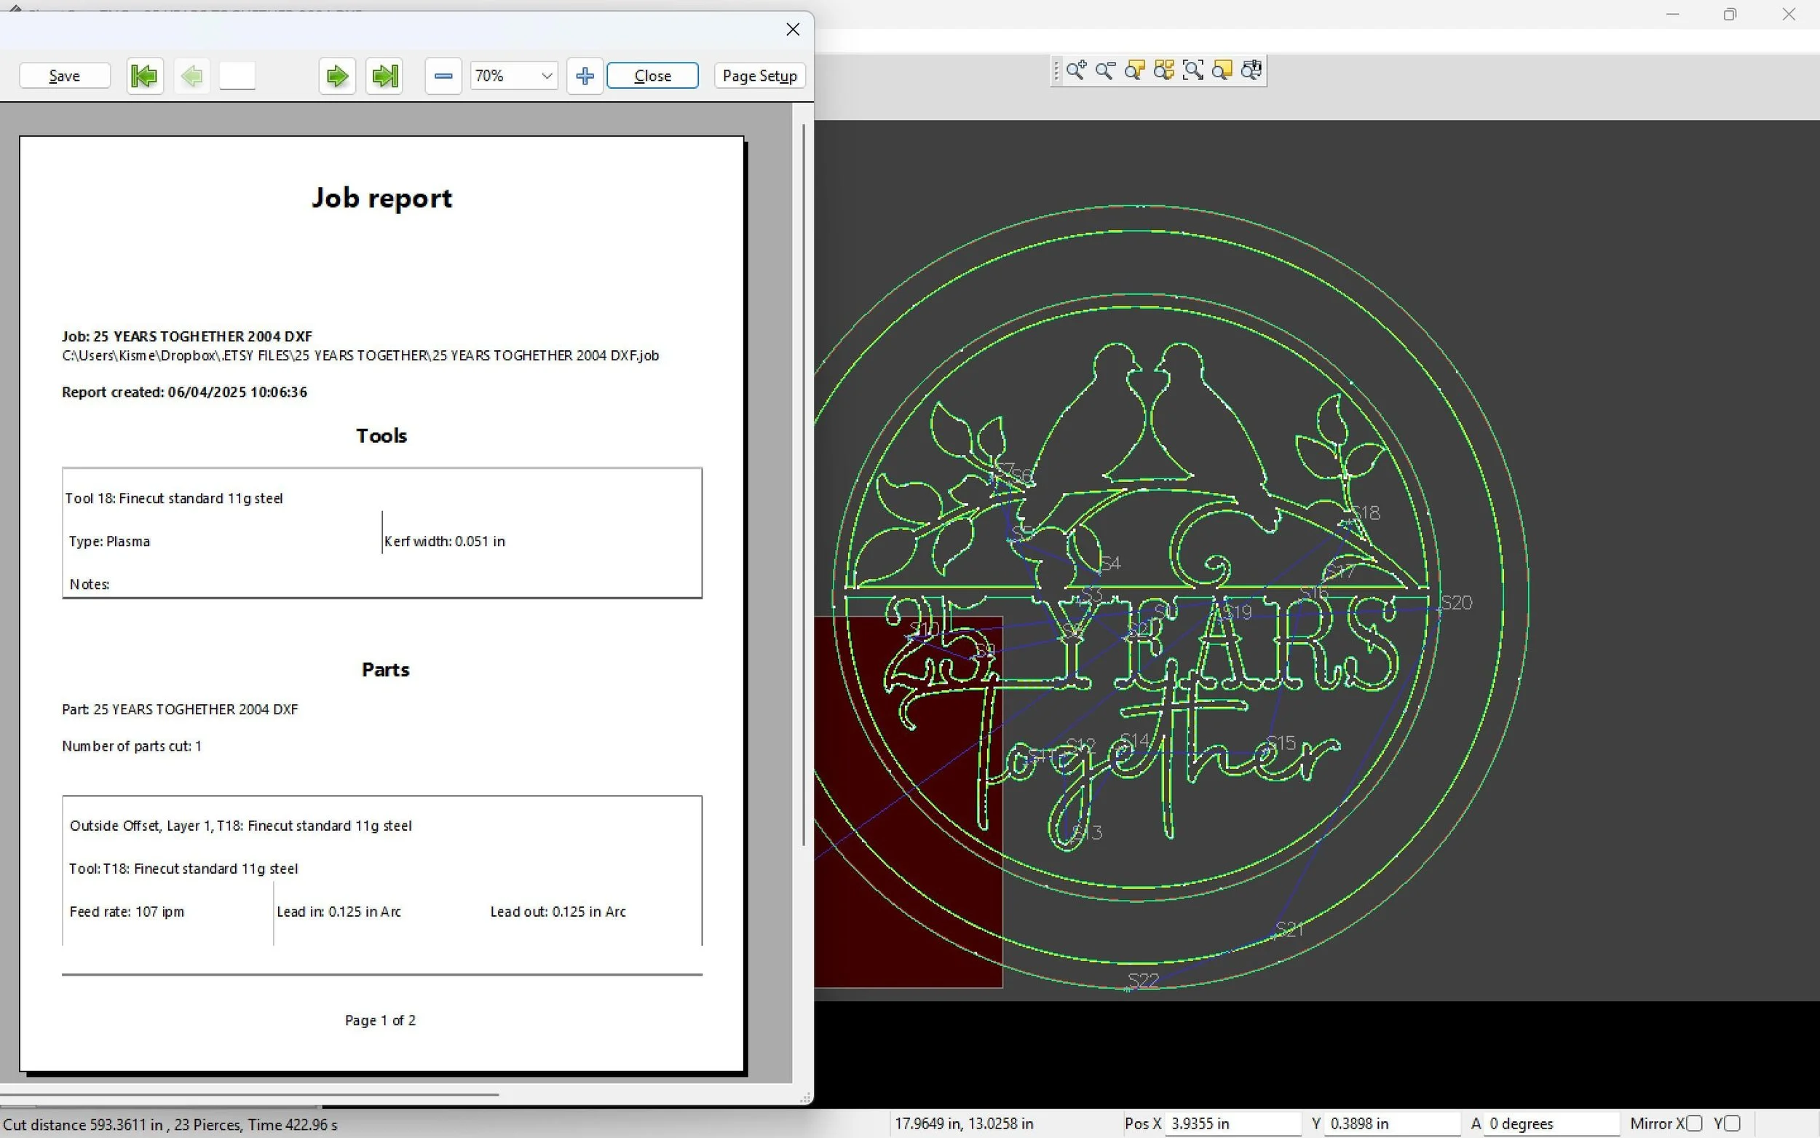Click the zoom window extents icon

pos(1193,71)
